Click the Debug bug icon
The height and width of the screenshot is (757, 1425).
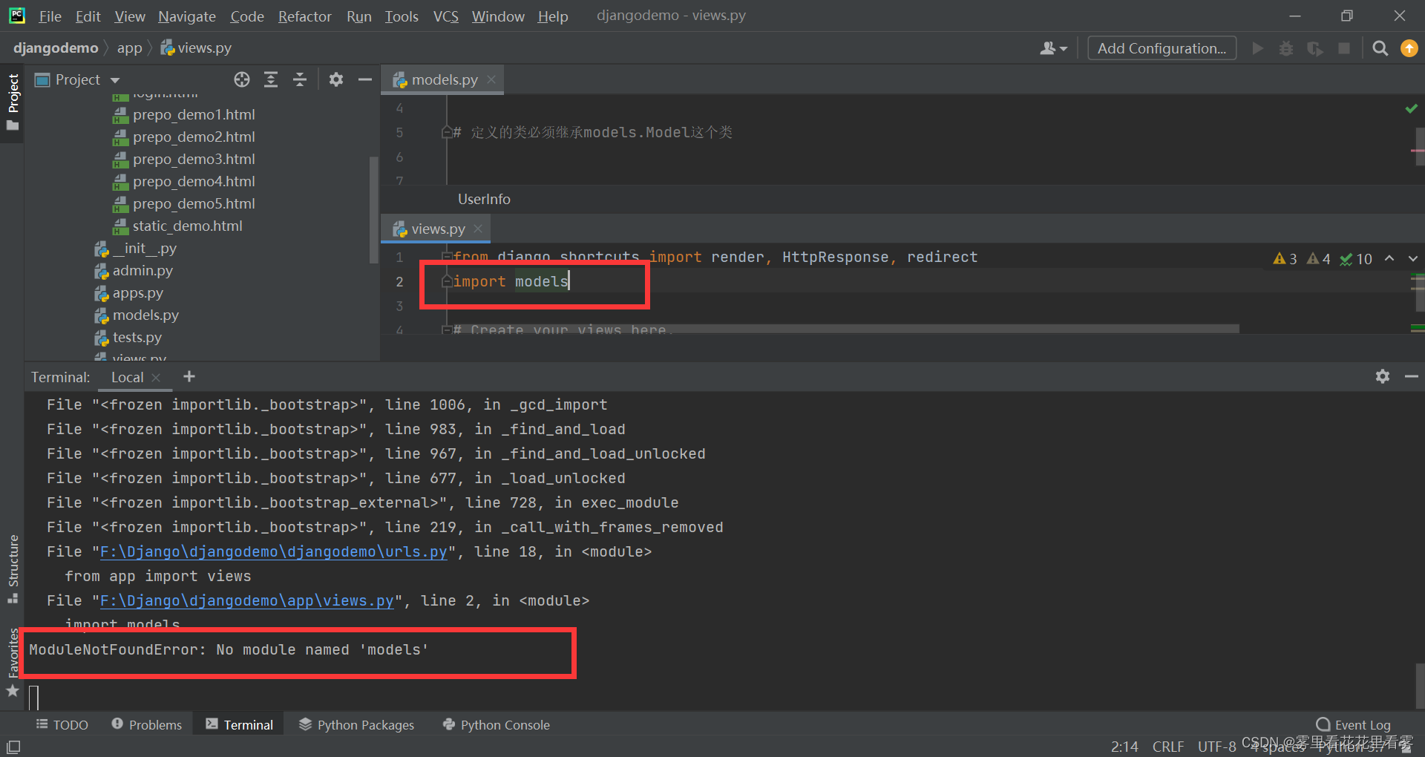pyautogui.click(x=1286, y=48)
